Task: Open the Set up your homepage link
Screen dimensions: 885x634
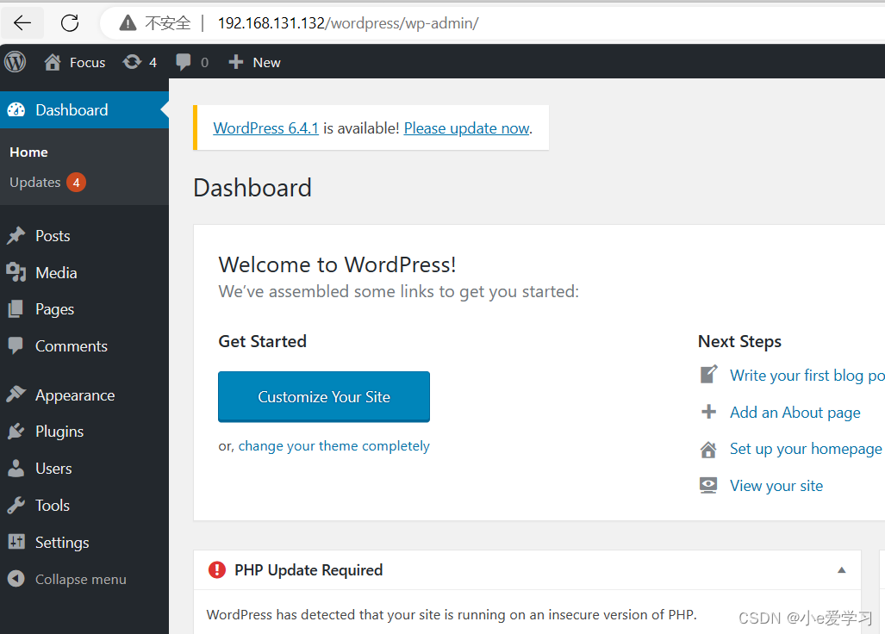Action: (806, 449)
